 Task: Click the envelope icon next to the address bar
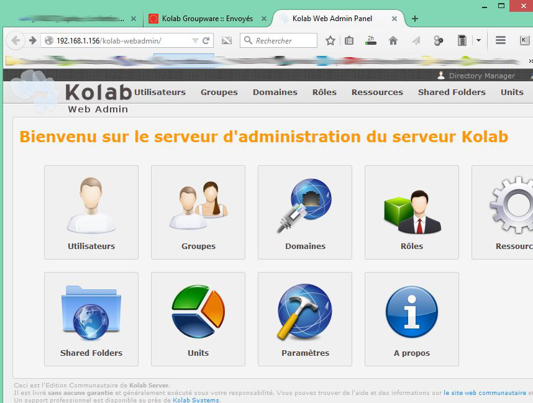click(226, 41)
